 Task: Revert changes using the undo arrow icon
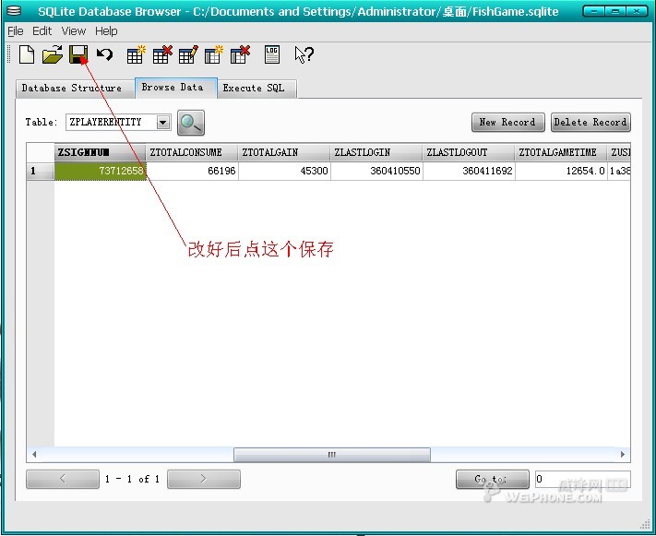(104, 55)
